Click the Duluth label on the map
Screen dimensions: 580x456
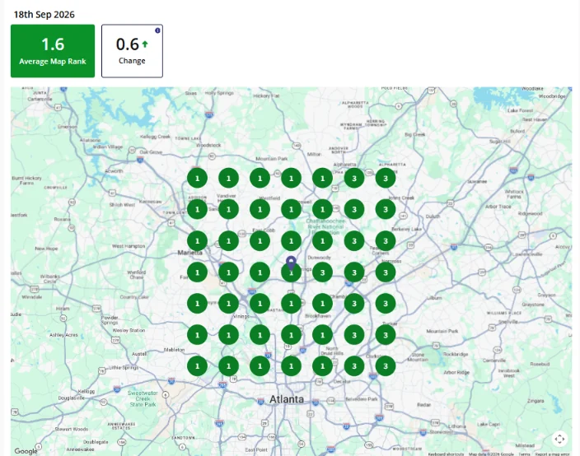click(433, 216)
